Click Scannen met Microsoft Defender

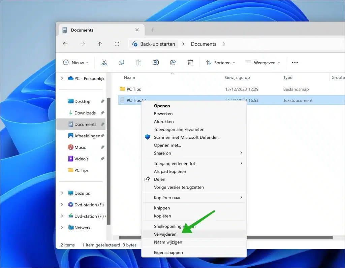tap(187, 137)
